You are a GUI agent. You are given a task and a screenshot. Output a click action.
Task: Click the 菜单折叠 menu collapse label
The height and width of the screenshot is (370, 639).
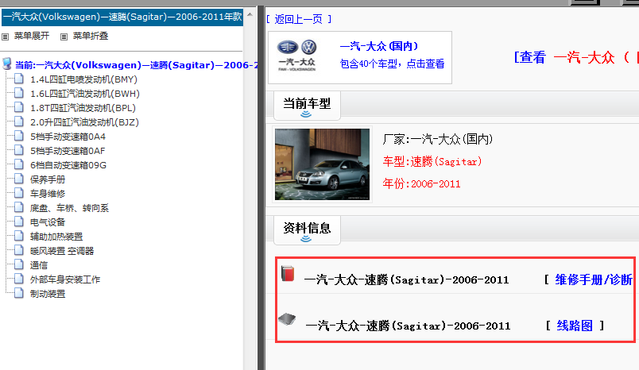click(90, 36)
